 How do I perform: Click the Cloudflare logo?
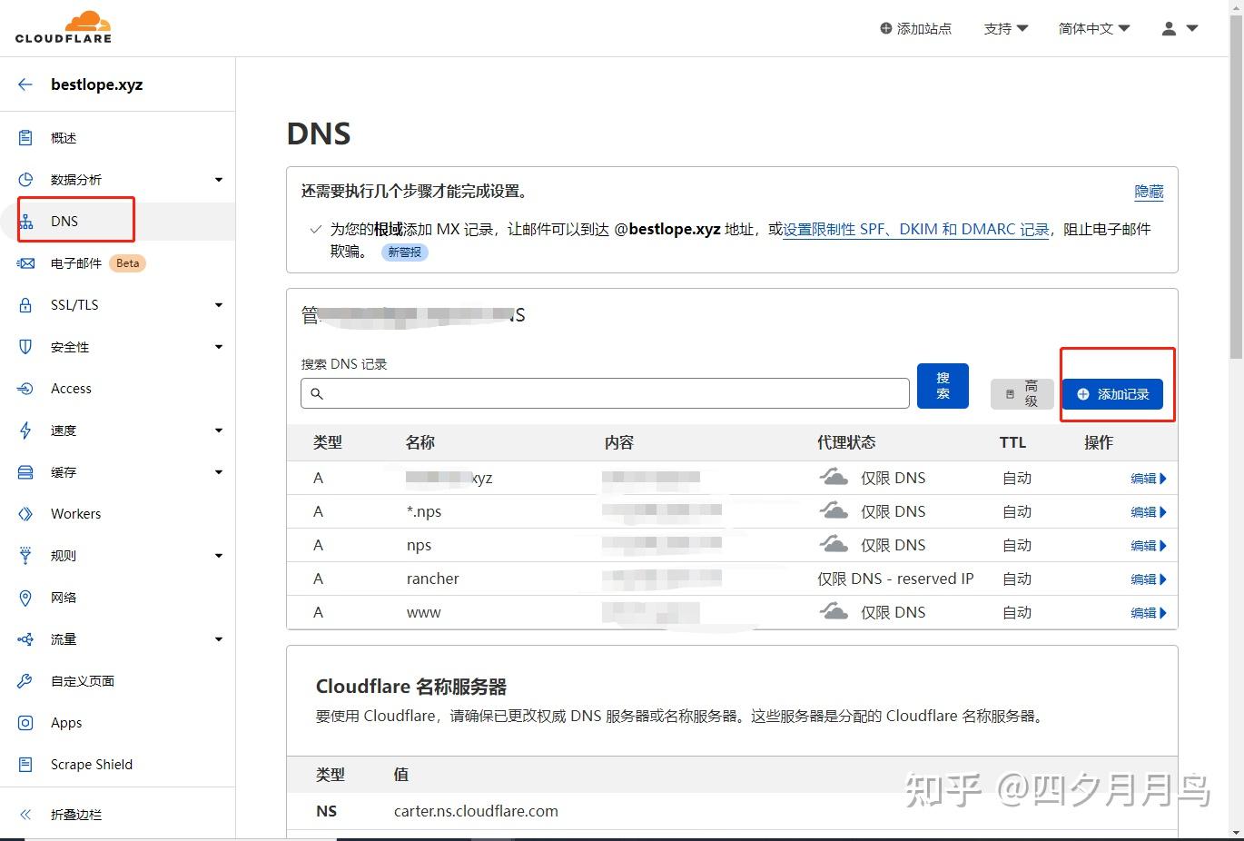(x=64, y=27)
